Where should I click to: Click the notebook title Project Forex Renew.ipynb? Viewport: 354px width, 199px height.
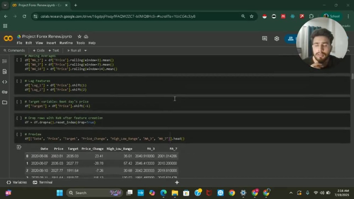click(47, 36)
